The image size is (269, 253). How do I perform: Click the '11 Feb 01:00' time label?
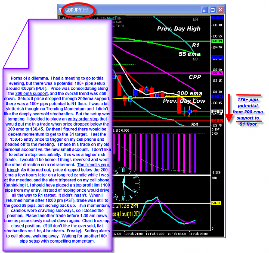click(x=155, y=234)
